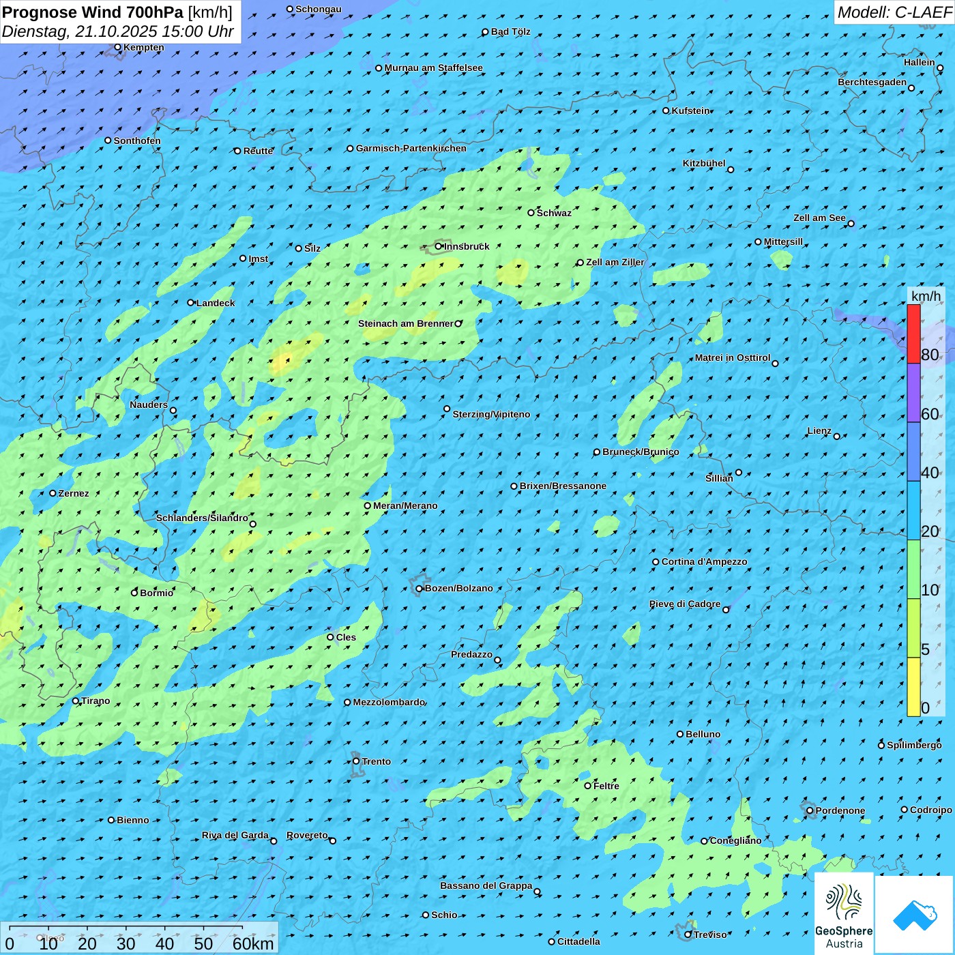The width and height of the screenshot is (955, 955).
Task: Click the Treviso label
Action: [x=710, y=935]
